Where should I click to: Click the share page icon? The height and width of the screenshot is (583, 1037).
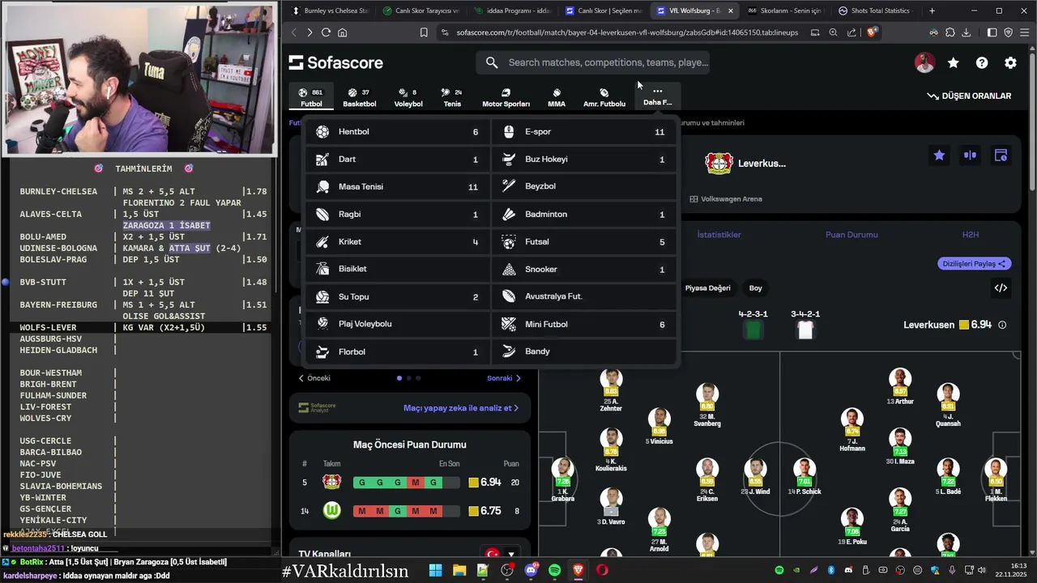click(x=851, y=32)
